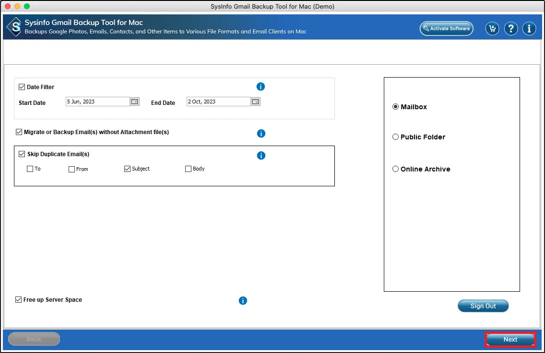Toggle Free up Server Space checkbox
The width and height of the screenshot is (545, 353).
coord(18,299)
